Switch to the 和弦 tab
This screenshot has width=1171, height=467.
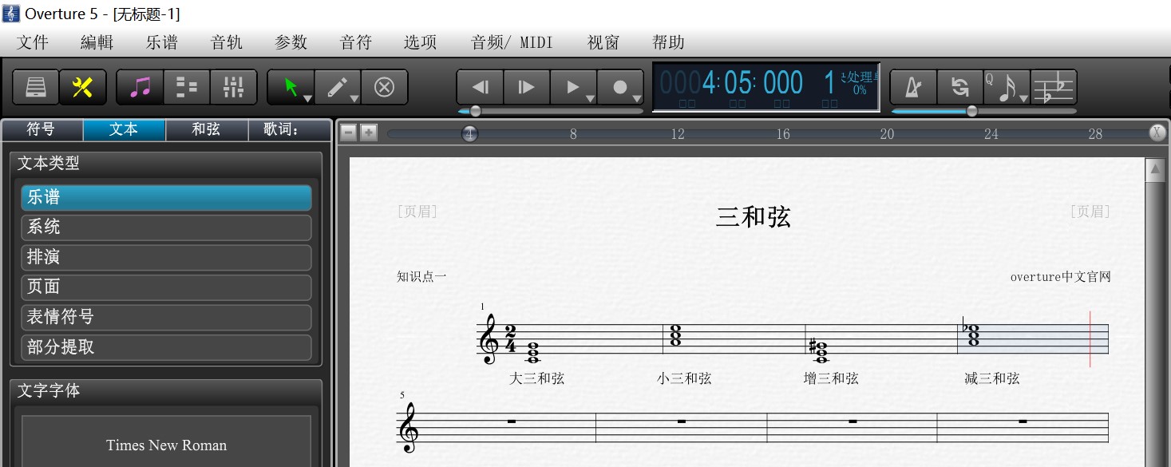tap(206, 129)
